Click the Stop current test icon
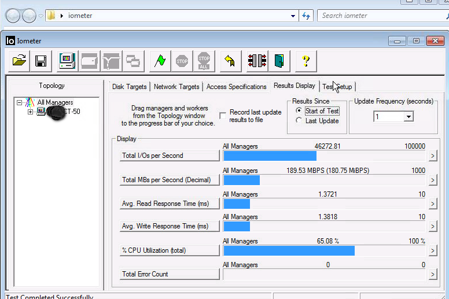The height and width of the screenshot is (299, 449). pyautogui.click(x=182, y=61)
